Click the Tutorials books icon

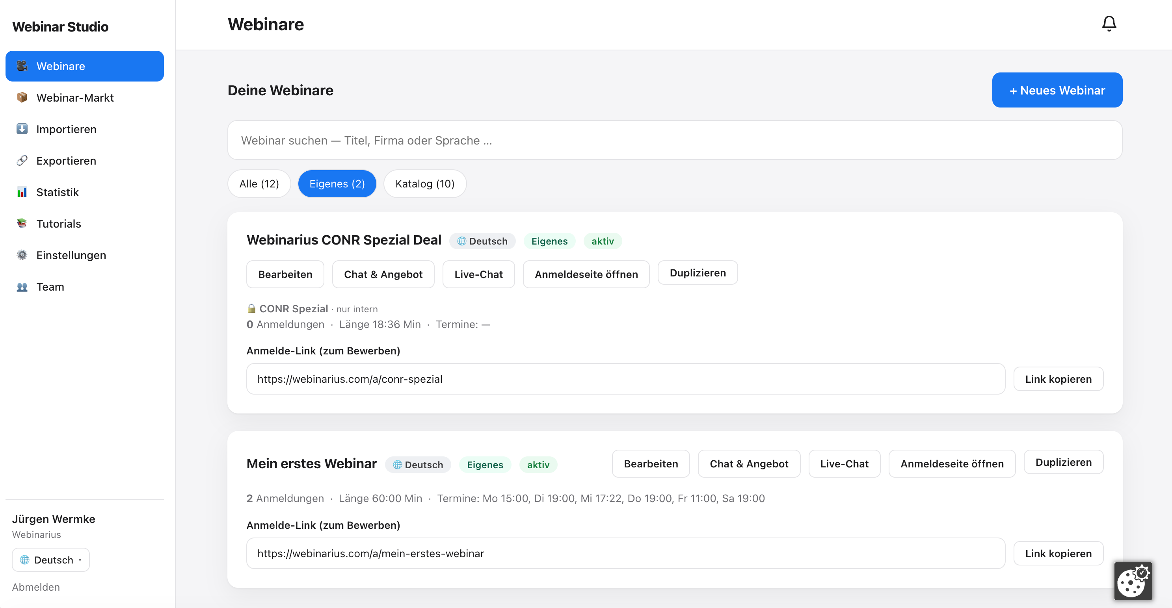click(x=22, y=223)
